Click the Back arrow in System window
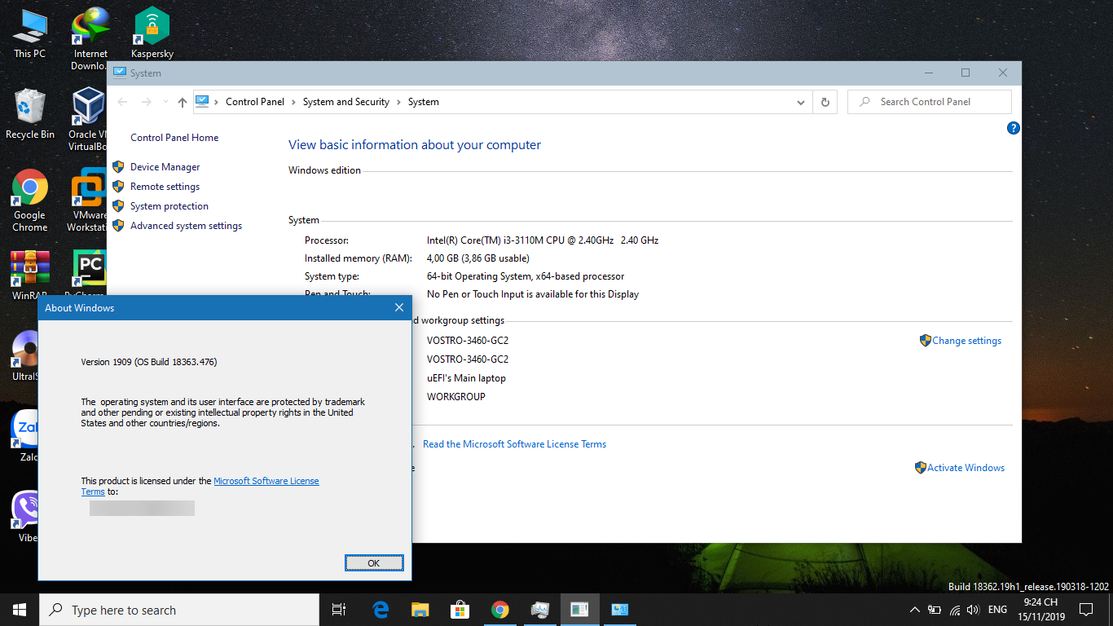The image size is (1113, 626). (122, 102)
